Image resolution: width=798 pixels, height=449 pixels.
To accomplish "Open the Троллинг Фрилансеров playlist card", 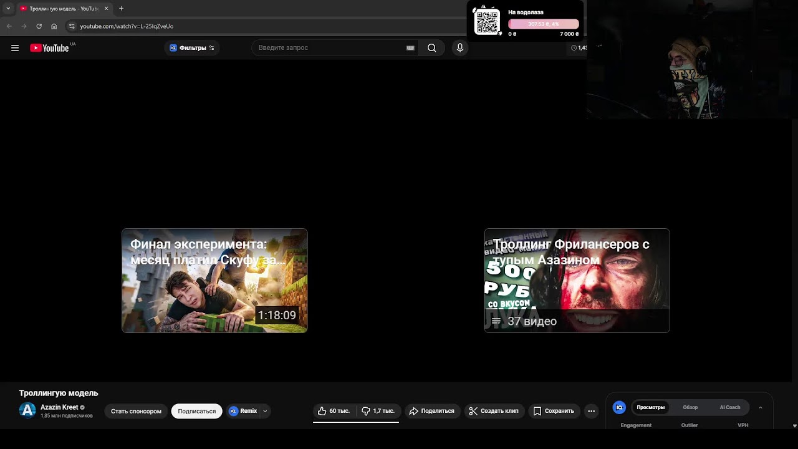I will click(x=577, y=281).
